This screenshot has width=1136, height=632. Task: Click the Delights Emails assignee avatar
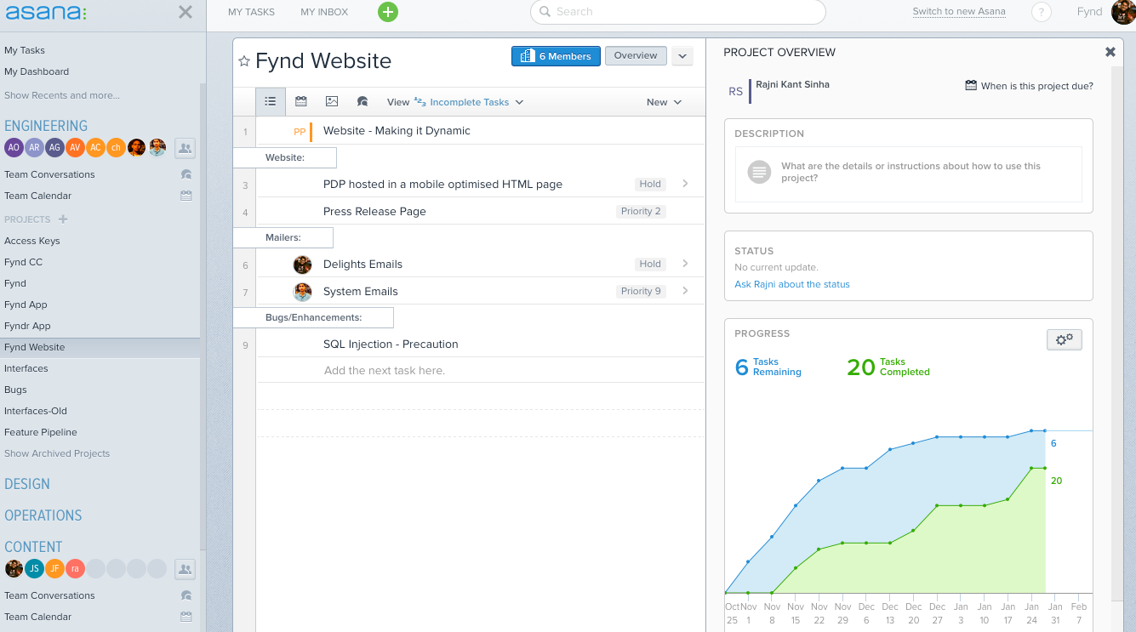302,265
